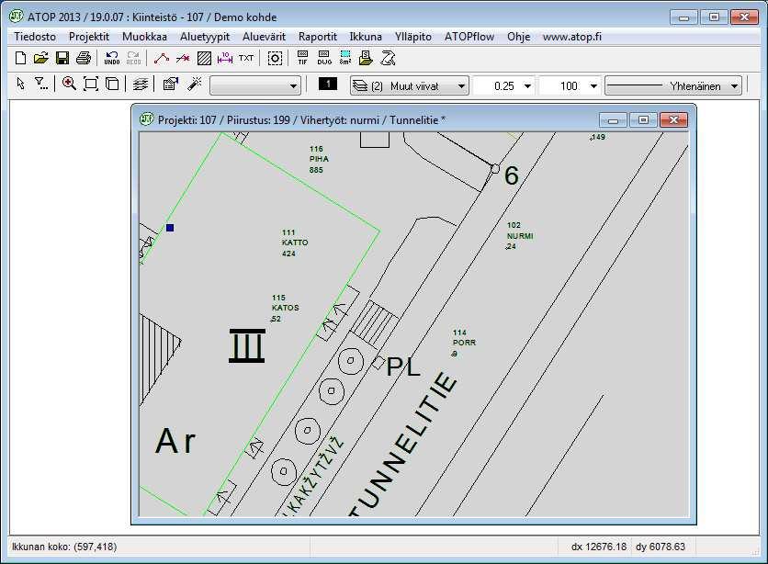
Task: Select the dimension measure tool
Action: (225, 58)
